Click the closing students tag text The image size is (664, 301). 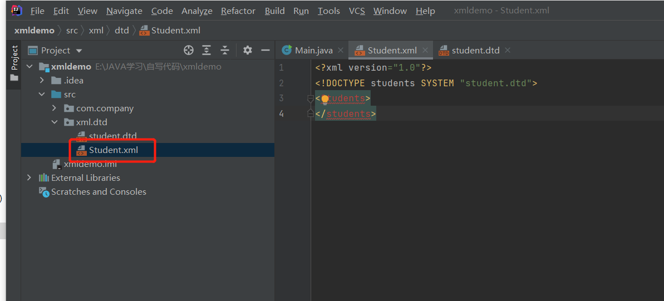tap(346, 114)
